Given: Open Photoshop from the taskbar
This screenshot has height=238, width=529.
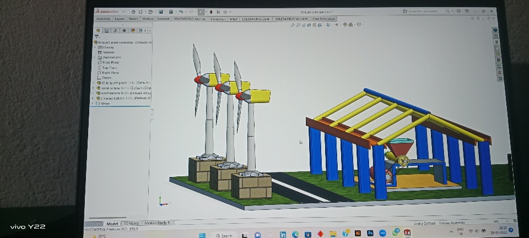Looking at the screenshot, I should 370,233.
